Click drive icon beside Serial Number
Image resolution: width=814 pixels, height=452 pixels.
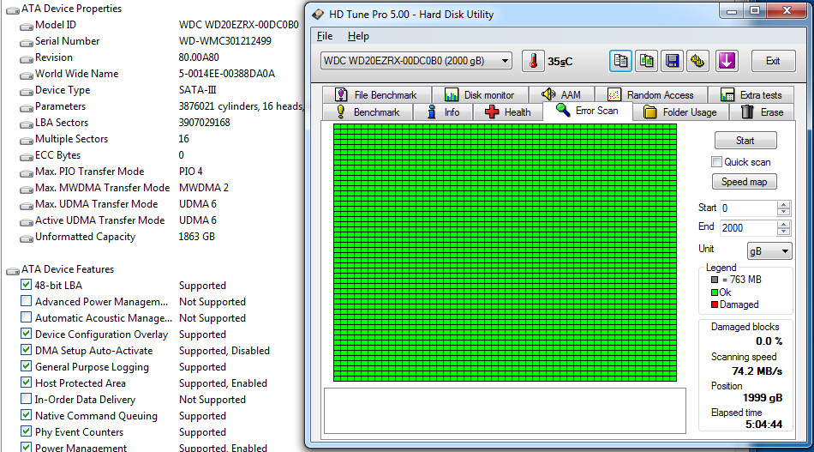[27, 43]
